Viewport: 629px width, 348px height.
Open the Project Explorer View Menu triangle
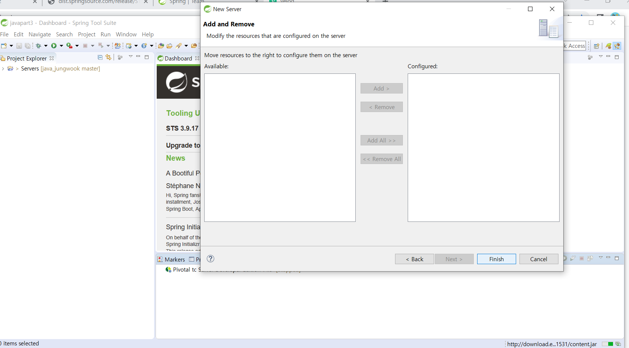tap(131, 56)
